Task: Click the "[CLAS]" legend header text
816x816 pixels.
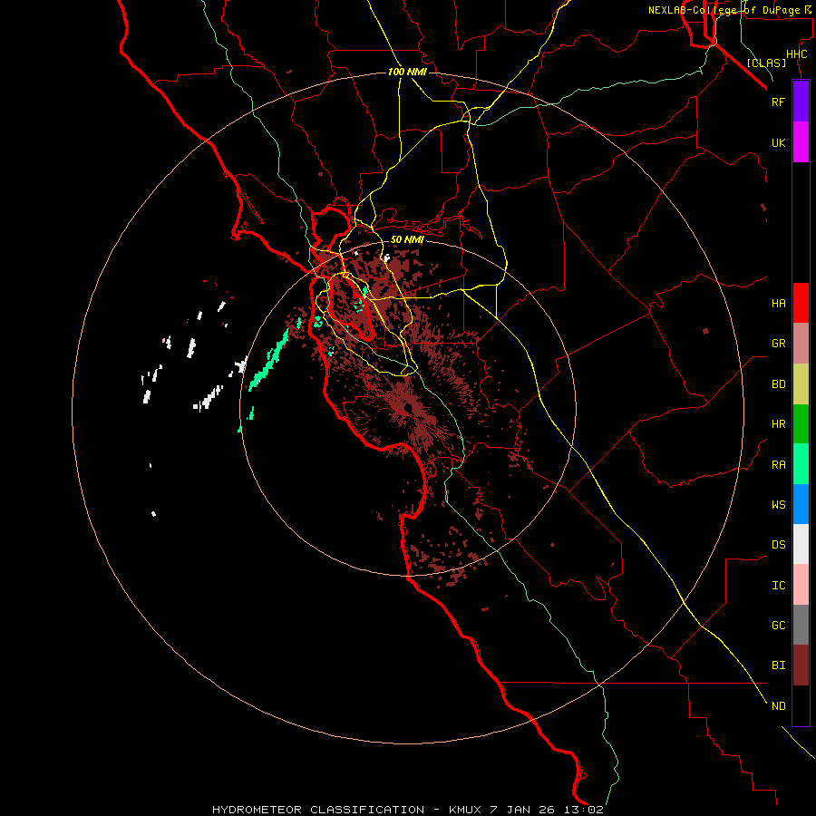Action: [x=766, y=63]
